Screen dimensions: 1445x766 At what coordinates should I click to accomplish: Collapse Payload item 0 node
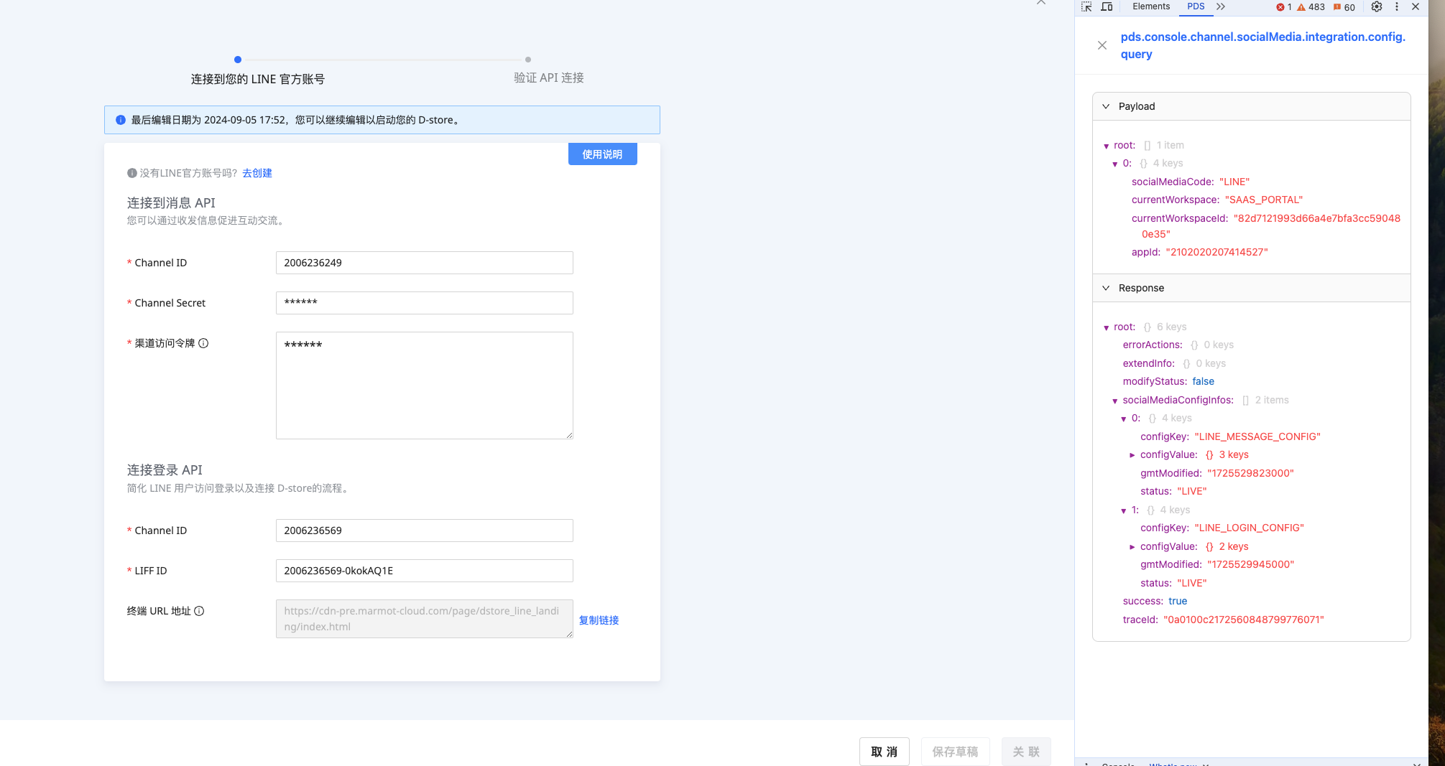(1115, 164)
